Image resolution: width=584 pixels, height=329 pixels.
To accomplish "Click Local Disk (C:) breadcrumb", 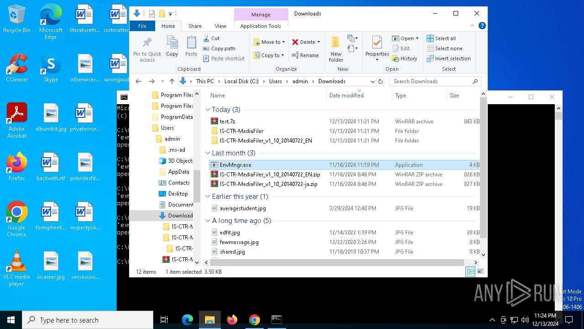I will pyautogui.click(x=241, y=81).
